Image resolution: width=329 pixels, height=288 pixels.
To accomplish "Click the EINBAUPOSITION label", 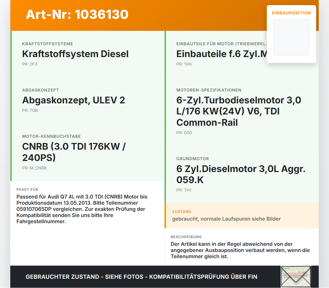I will click(291, 13).
